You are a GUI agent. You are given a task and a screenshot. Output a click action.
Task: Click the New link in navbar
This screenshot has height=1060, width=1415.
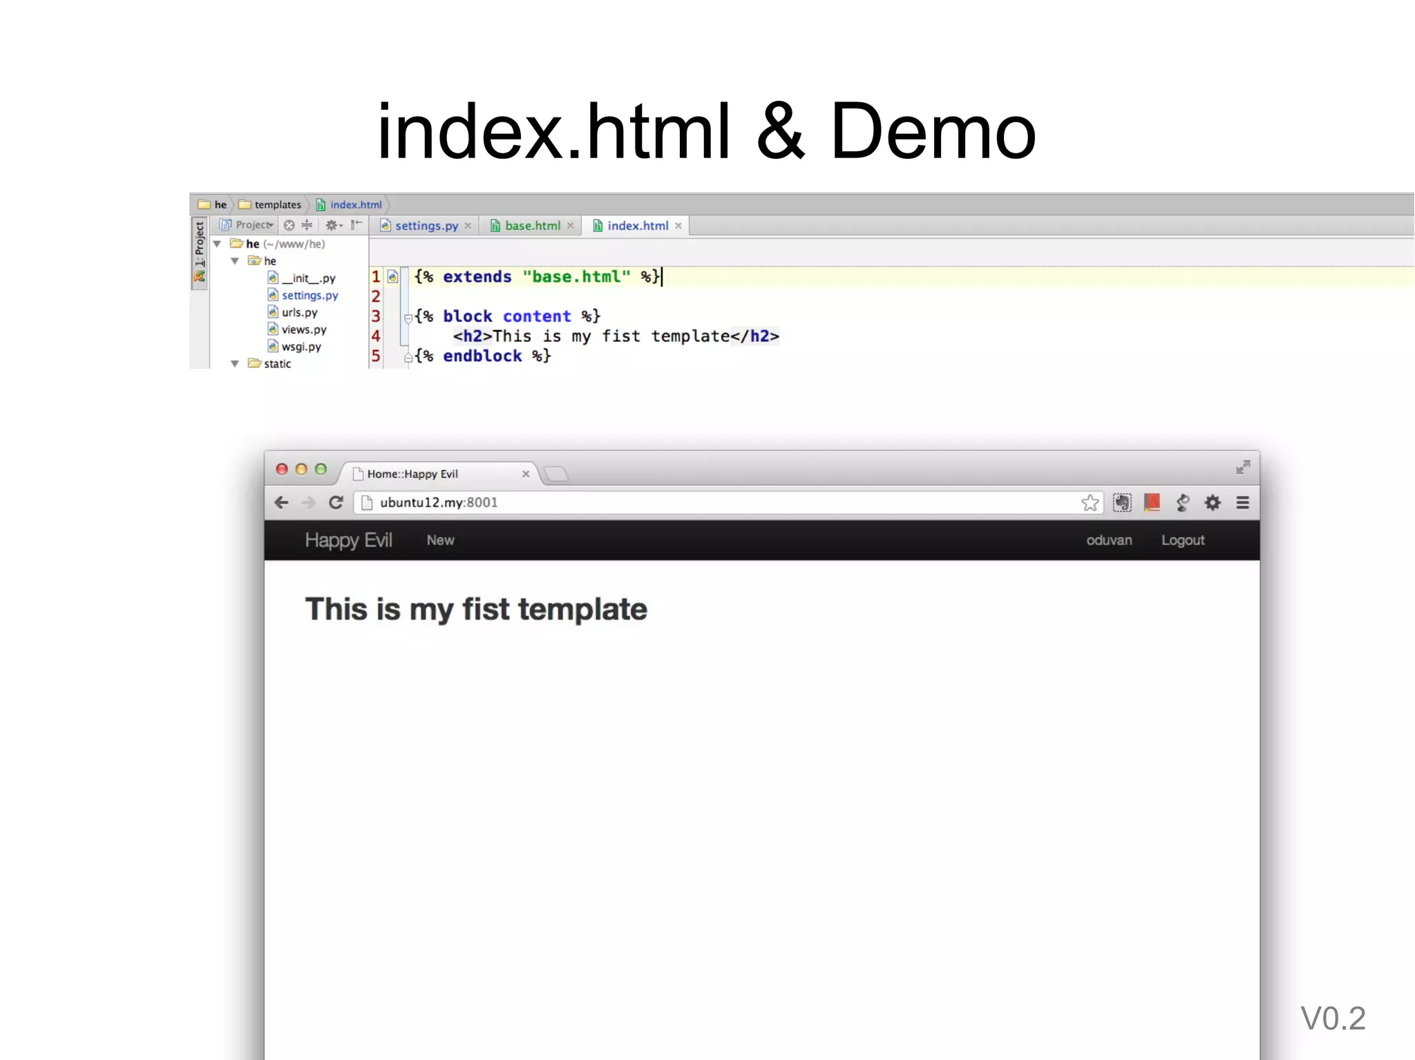pyautogui.click(x=440, y=540)
